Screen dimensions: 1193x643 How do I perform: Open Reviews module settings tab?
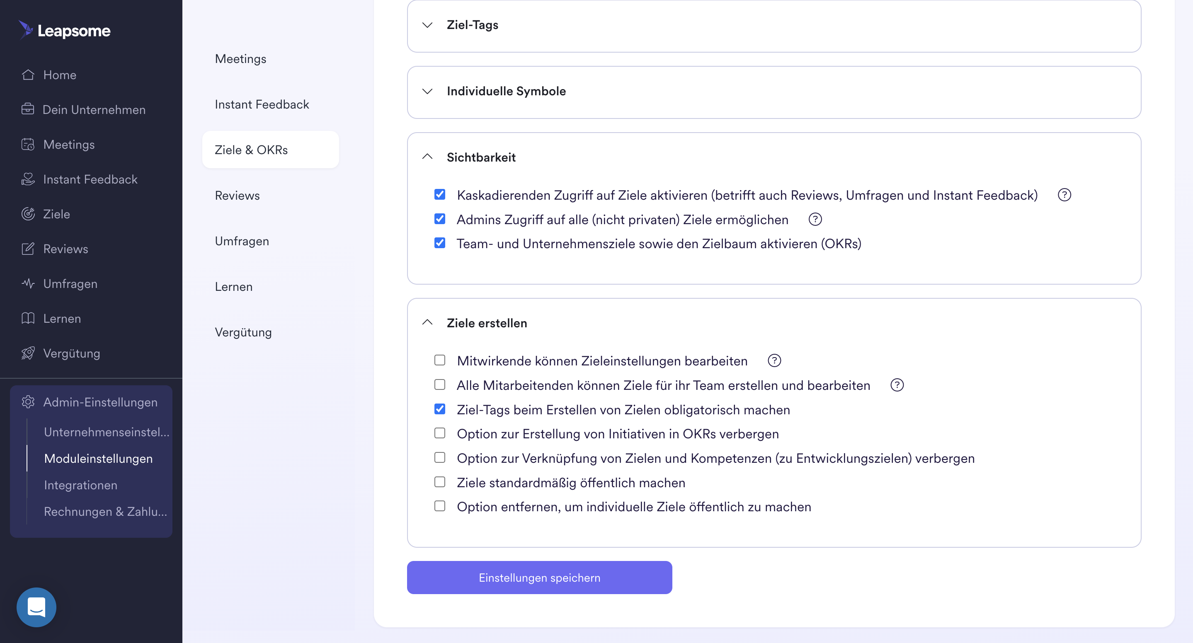click(270, 196)
